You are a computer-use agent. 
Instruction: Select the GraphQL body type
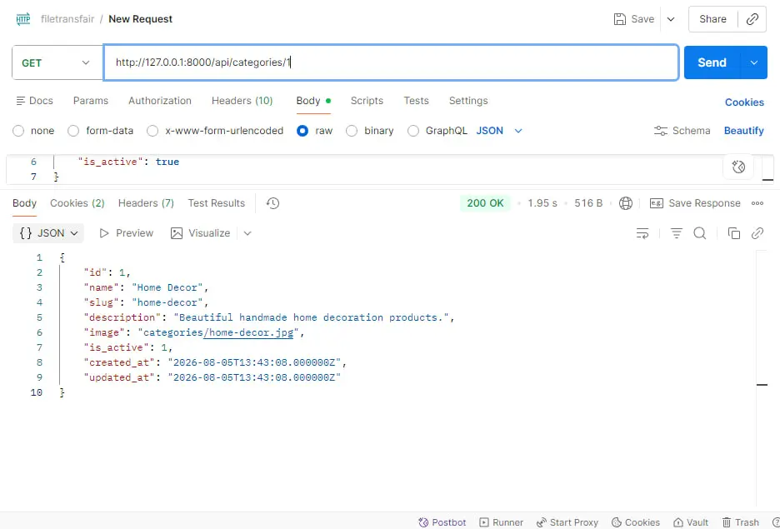[x=412, y=131]
